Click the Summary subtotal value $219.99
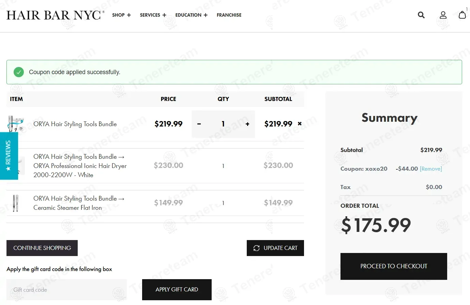The image size is (470, 305). pos(431,150)
